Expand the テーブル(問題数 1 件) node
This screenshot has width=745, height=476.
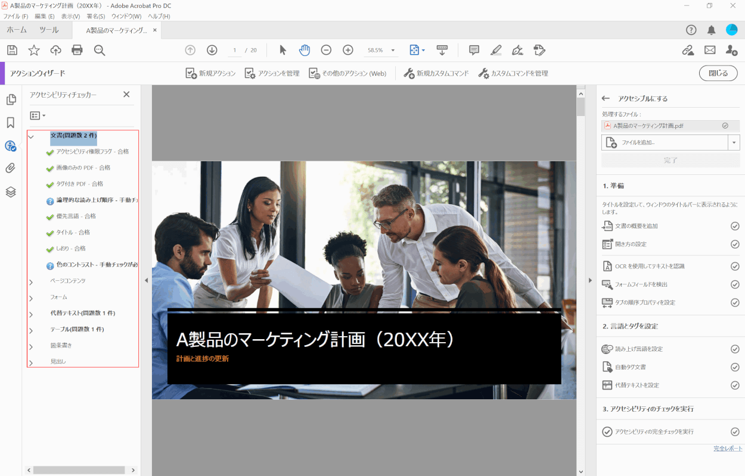point(31,330)
